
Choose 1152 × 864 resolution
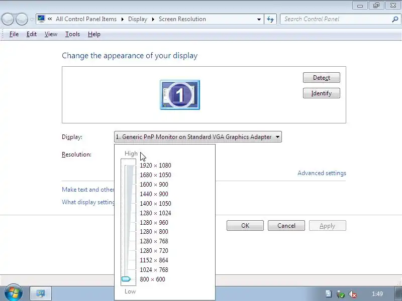(x=154, y=260)
